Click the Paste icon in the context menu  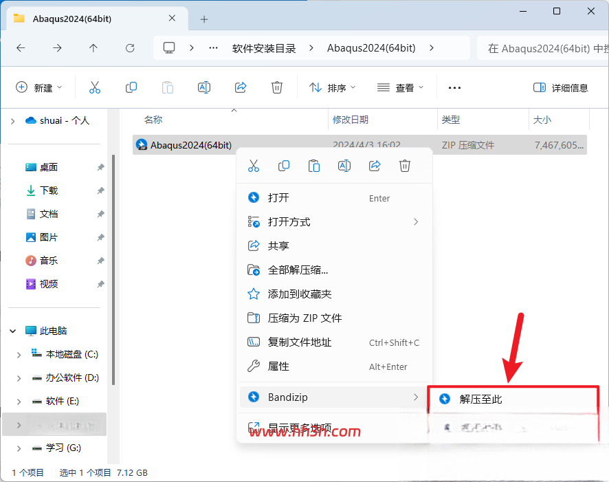point(314,166)
